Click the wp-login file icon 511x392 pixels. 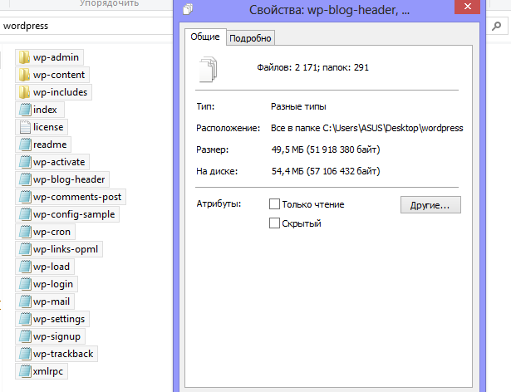click(25, 284)
